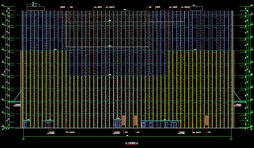Image resolution: width=254 pixels, height=148 pixels.
Task: Click the annotation label under the second left door
Action: [52, 132]
